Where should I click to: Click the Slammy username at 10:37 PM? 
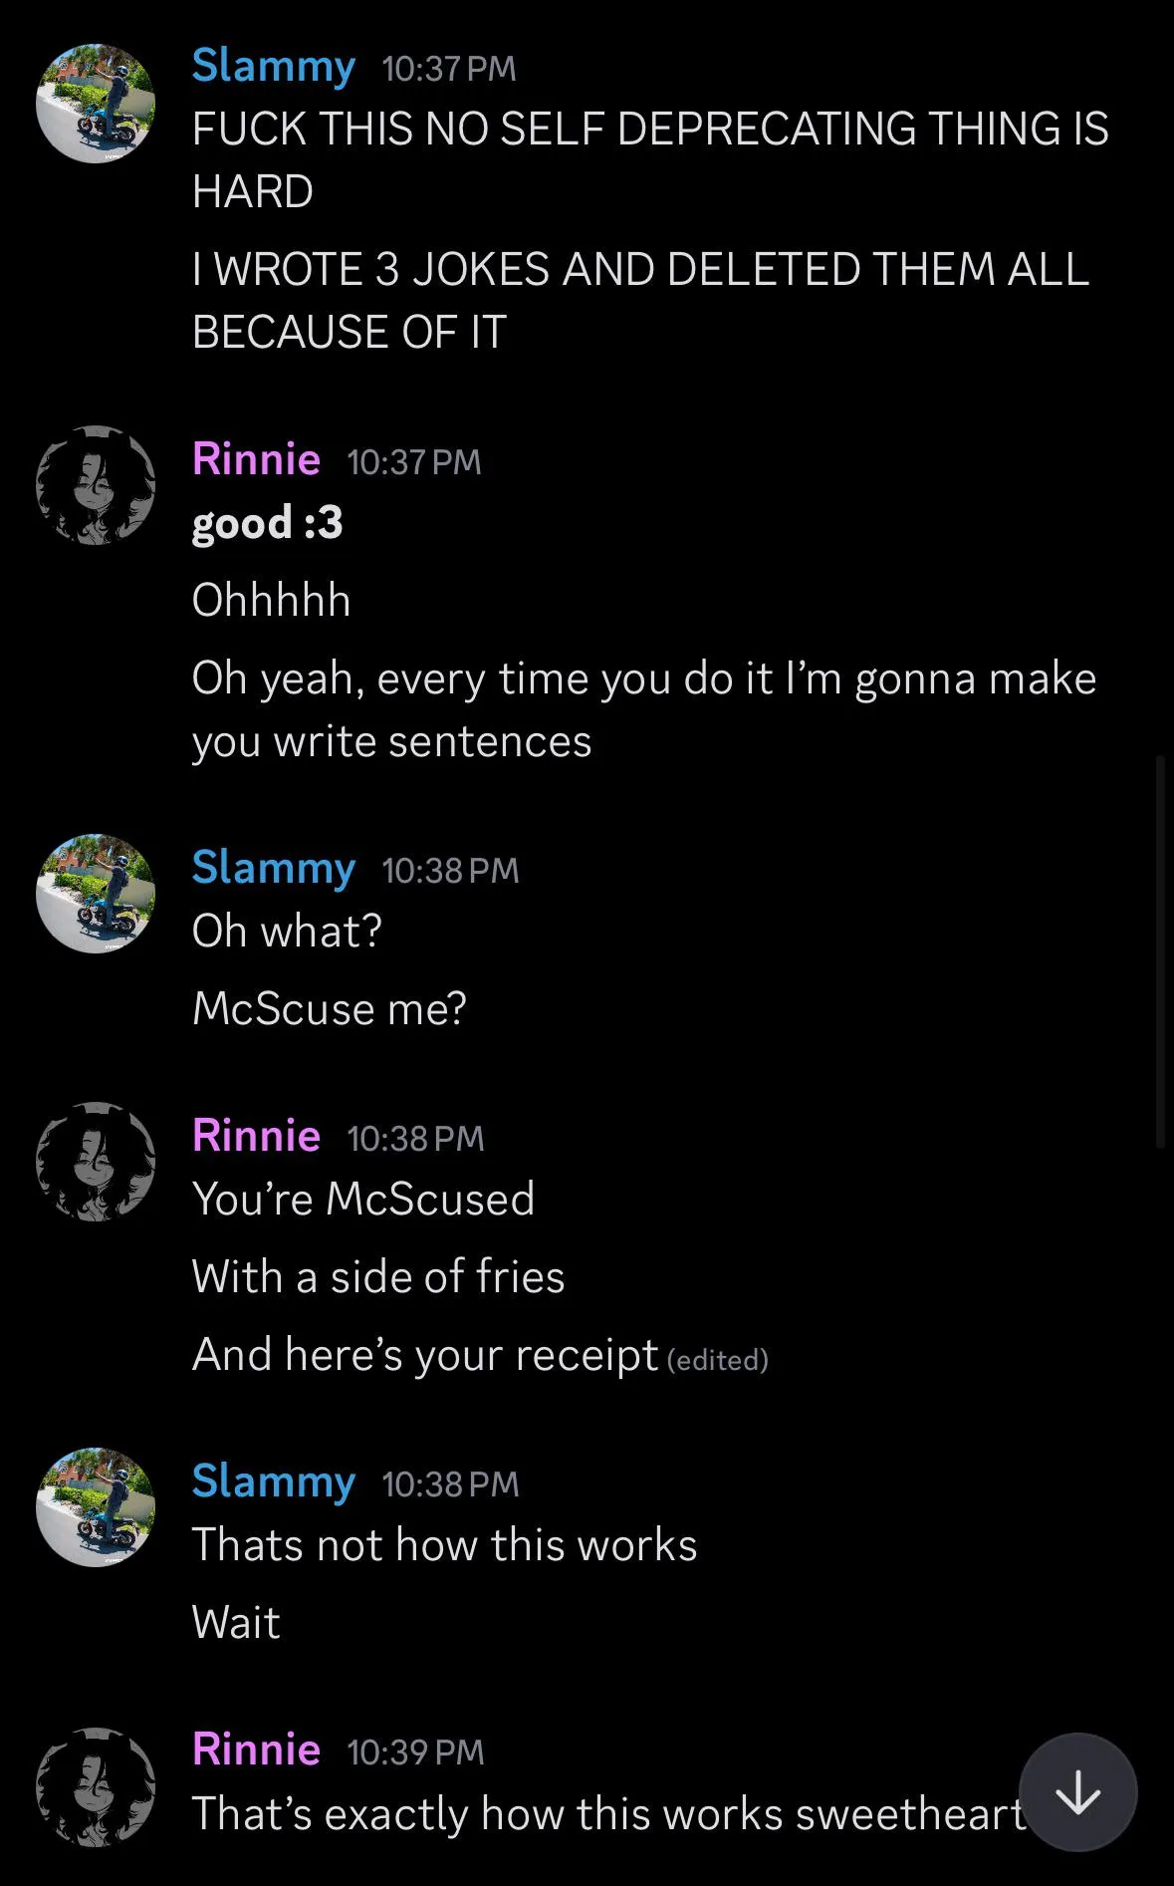pos(273,66)
